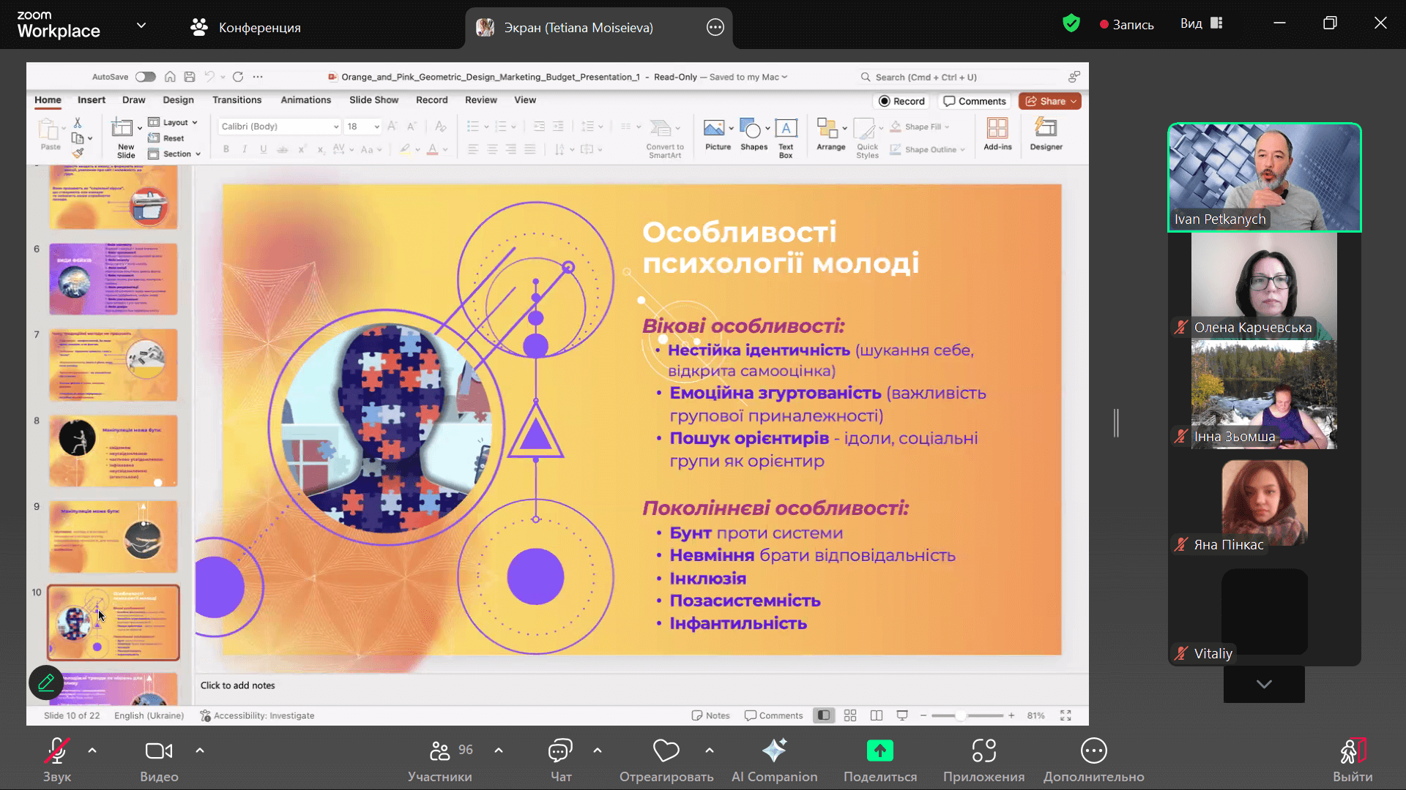
Task: Switch to the Transitions tab
Action: 237,100
